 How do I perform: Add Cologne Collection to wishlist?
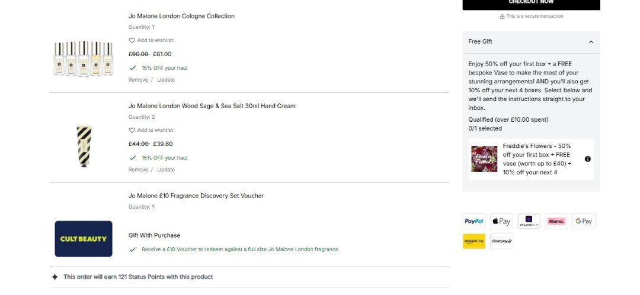151,40
